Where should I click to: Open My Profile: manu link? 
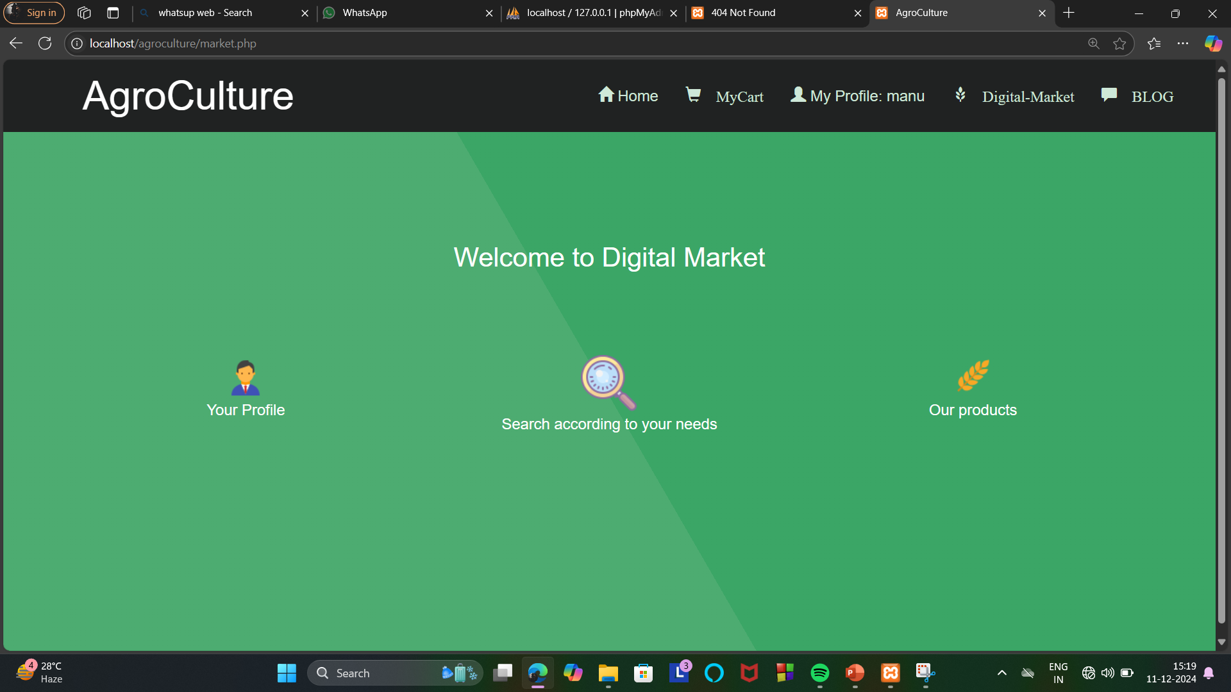[x=867, y=96]
